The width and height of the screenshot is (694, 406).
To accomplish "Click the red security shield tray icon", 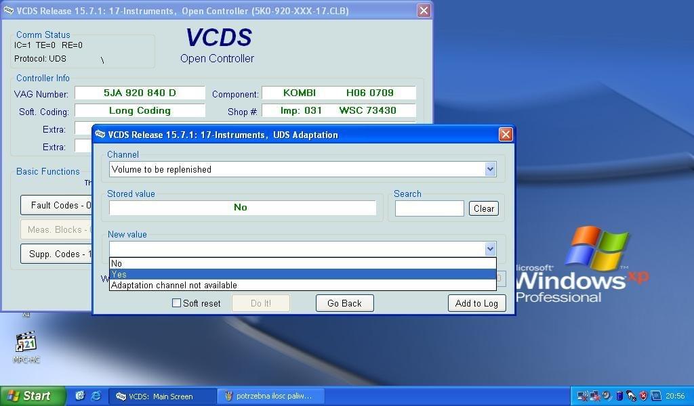I will pos(644,396).
